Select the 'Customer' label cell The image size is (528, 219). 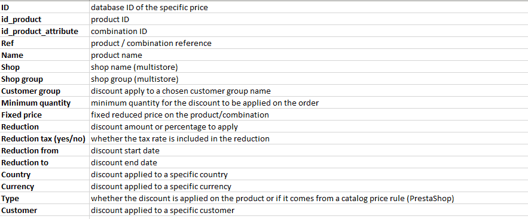tap(44, 210)
